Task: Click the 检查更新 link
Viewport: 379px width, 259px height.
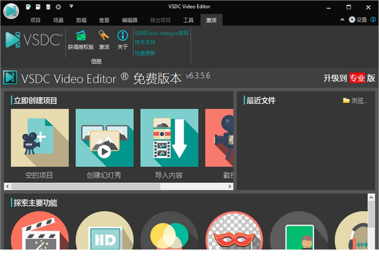Action: [x=145, y=52]
